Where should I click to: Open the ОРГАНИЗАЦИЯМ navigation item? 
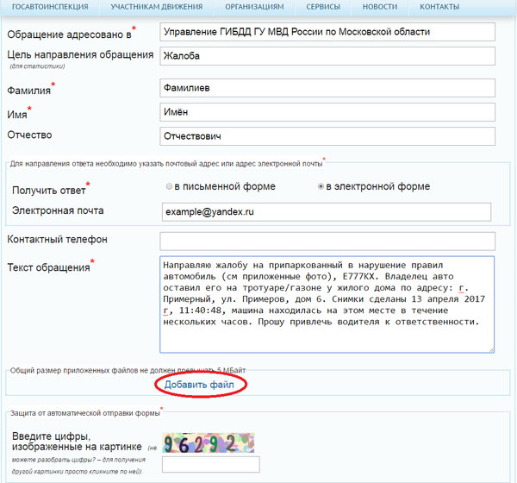tap(254, 7)
